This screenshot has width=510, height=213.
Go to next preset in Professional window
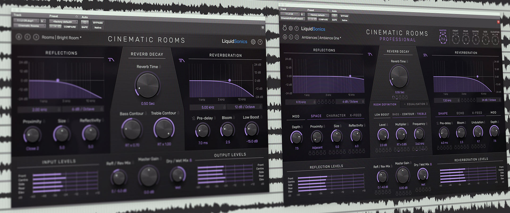[x=297, y=37]
